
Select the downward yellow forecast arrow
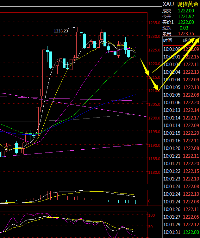(x=149, y=73)
